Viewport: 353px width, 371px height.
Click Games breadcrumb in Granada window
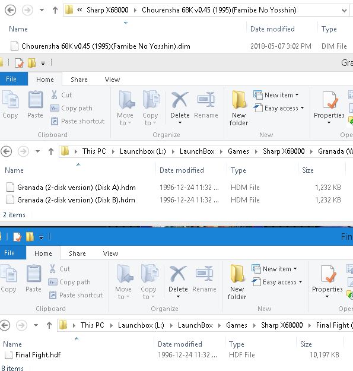coord(238,151)
